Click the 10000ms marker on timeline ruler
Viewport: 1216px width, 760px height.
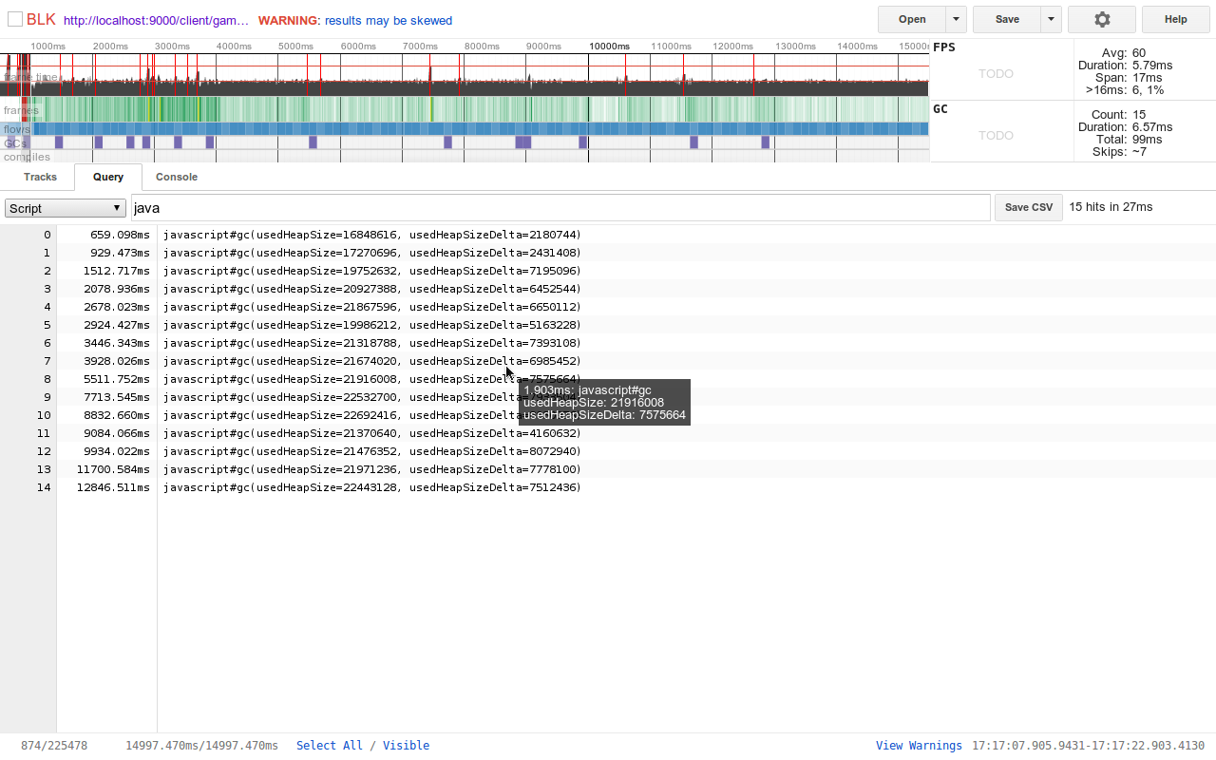(x=609, y=46)
